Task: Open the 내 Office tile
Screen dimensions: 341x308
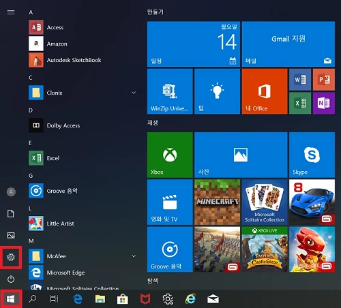Action: pos(265,91)
